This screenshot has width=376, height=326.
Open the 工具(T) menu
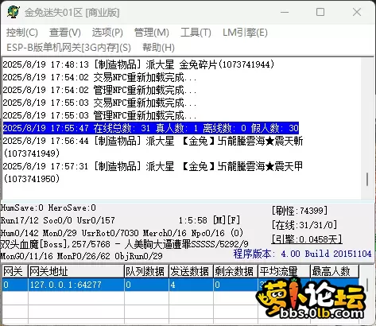(196, 33)
